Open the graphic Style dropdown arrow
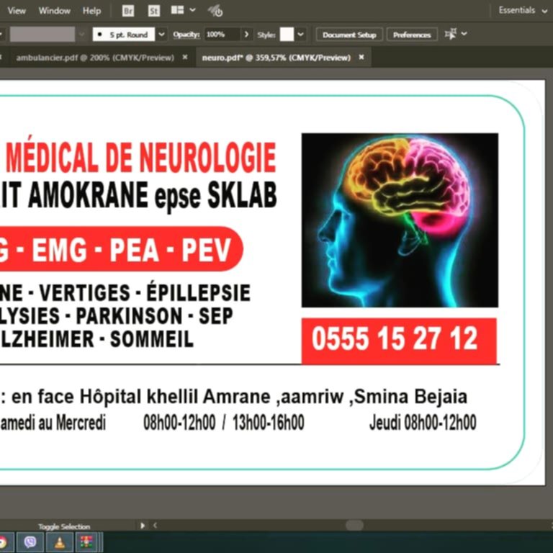Viewport: 553px width, 553px height. (x=300, y=35)
